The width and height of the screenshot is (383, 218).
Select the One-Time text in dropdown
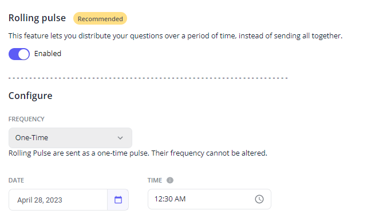point(31,138)
